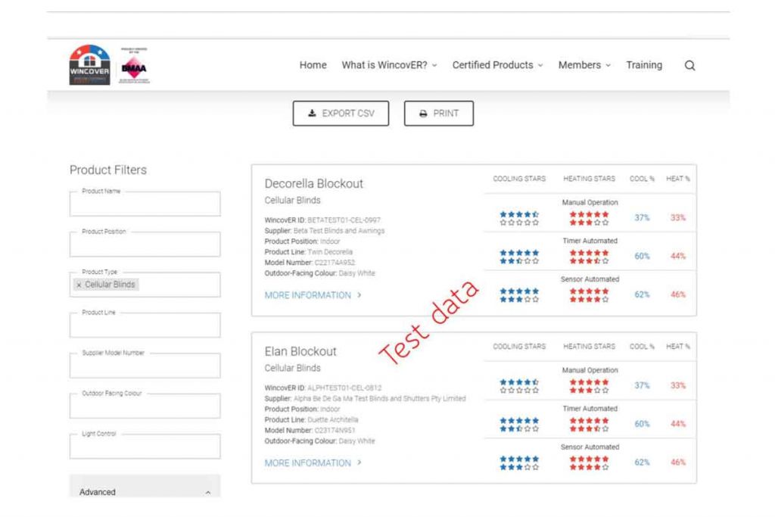Click Elan Manual Operation heating stars

pos(589,386)
